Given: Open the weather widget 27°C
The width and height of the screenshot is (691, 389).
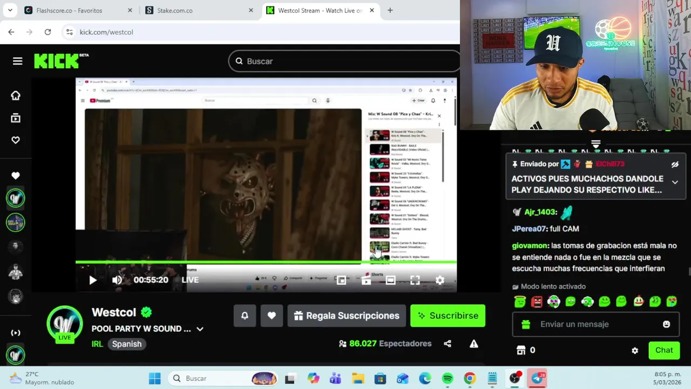Looking at the screenshot, I should click(x=42, y=378).
